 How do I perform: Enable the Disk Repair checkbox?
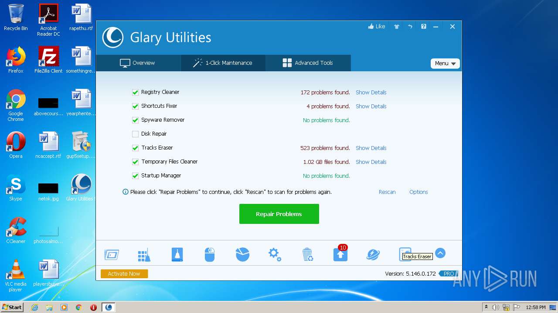point(135,134)
